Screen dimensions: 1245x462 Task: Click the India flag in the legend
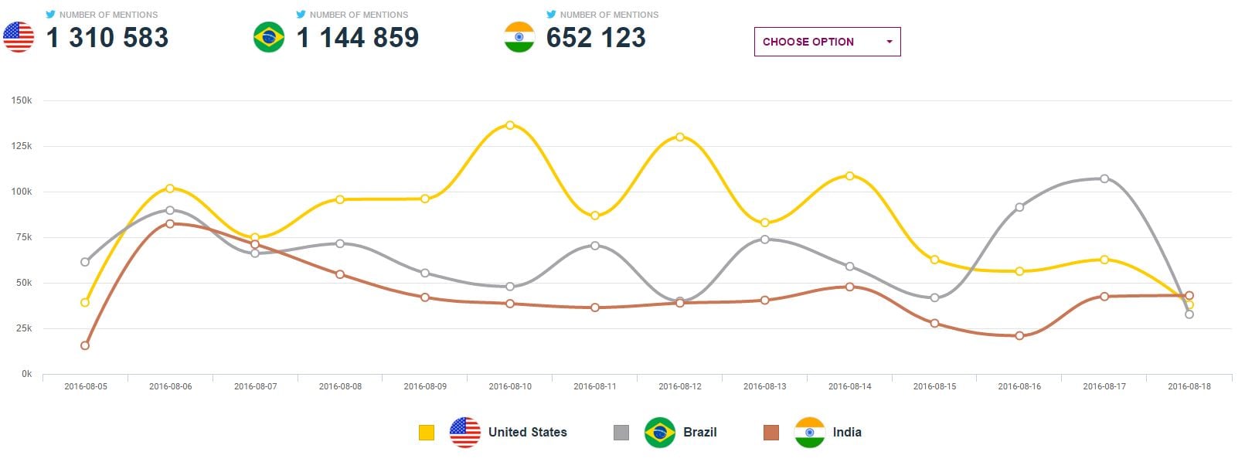pyautogui.click(x=808, y=432)
